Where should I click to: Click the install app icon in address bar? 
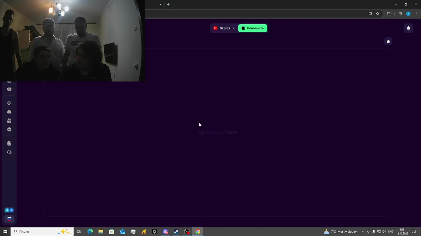[x=370, y=14]
